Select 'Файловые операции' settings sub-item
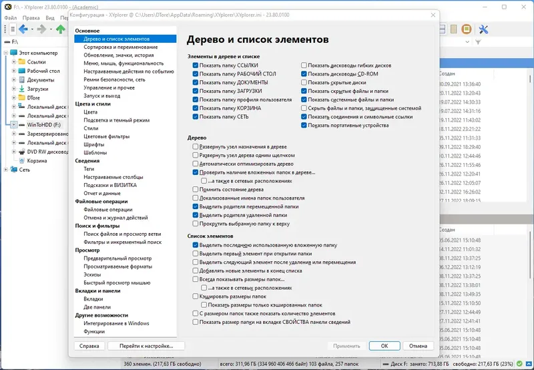The height and width of the screenshot is (370, 534). tap(108, 210)
